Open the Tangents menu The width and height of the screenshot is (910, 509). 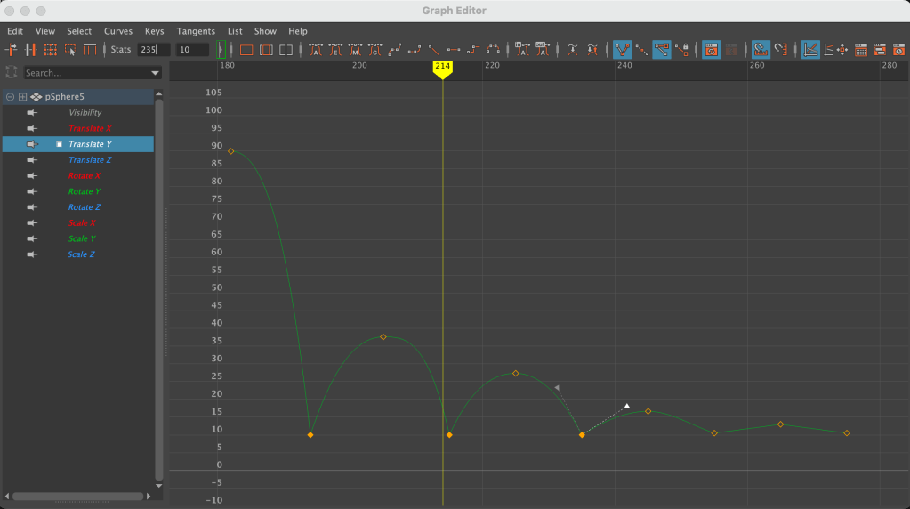(195, 31)
